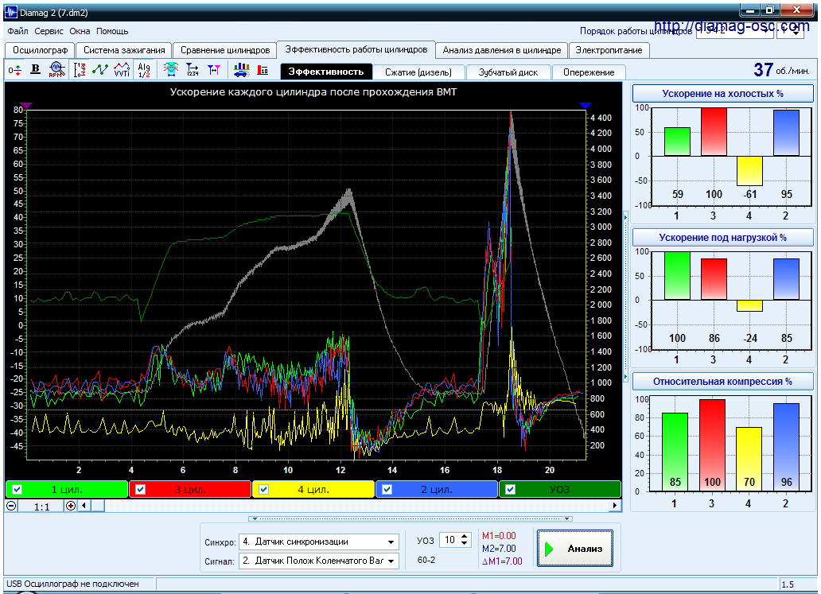Select the Эффективность sub-tab
The image size is (821, 594).
point(326,72)
